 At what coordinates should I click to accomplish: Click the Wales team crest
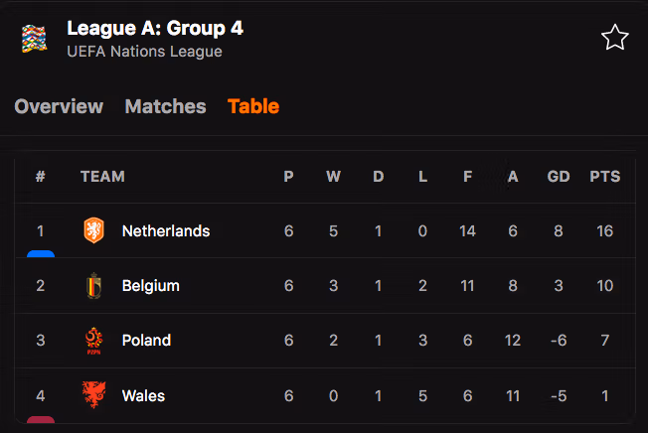(93, 395)
